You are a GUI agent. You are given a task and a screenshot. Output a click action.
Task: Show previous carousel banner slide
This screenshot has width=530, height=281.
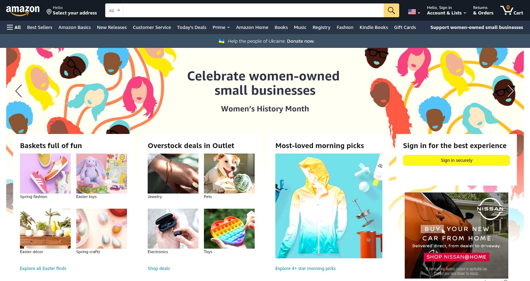point(19,91)
